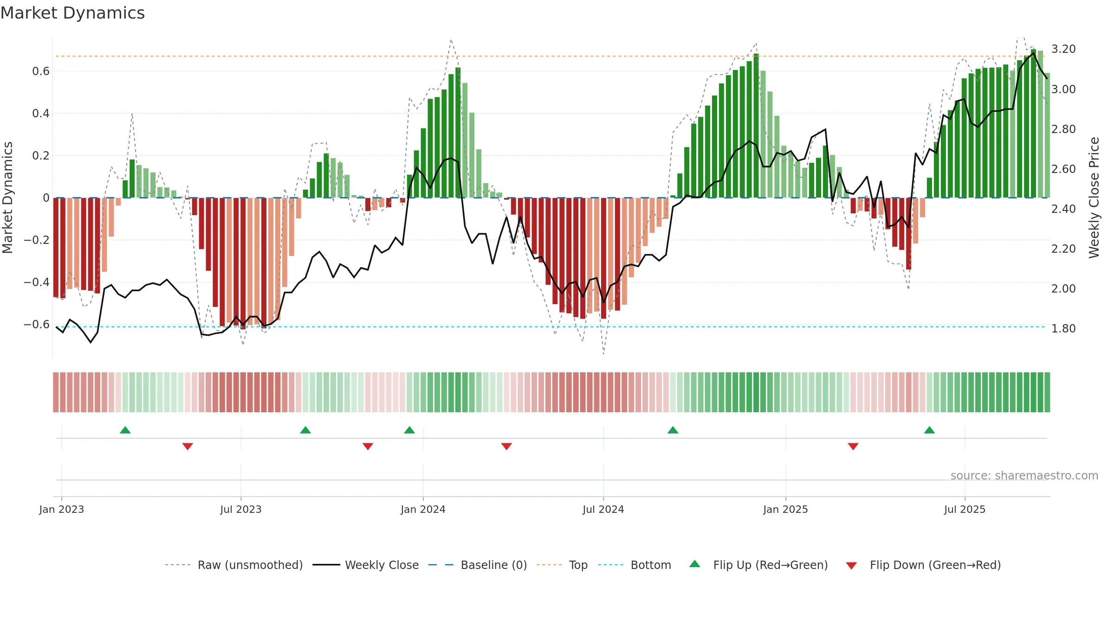The image size is (1114, 626).
Task: Click the source: sharemaestro.com text
Action: click(x=1024, y=475)
